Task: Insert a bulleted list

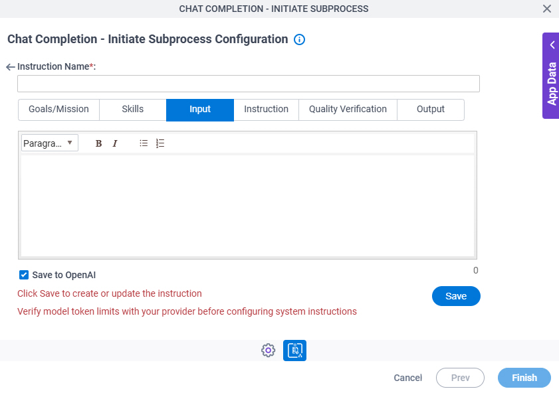Action: [144, 143]
